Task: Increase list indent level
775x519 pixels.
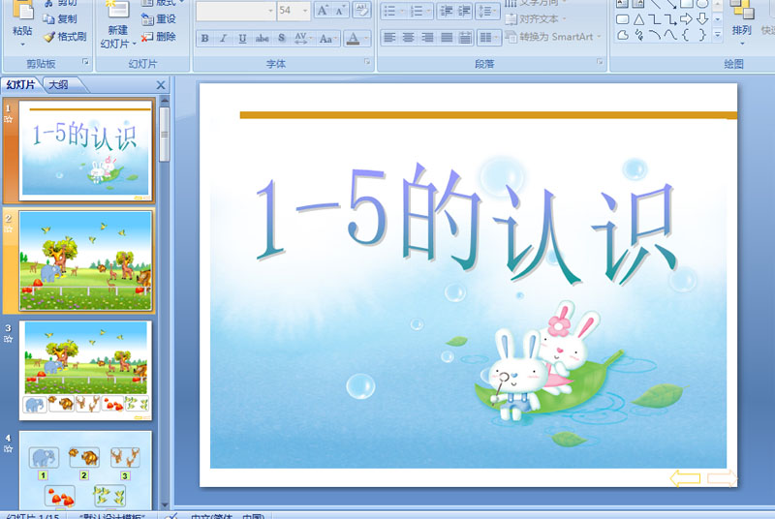Action: (x=463, y=11)
